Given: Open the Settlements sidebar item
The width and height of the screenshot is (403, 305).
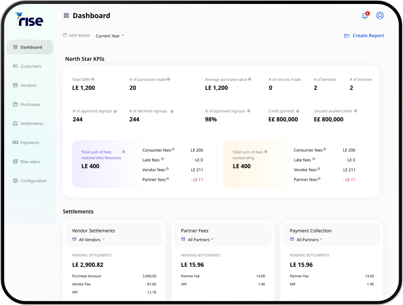Looking at the screenshot, I should tap(32, 123).
